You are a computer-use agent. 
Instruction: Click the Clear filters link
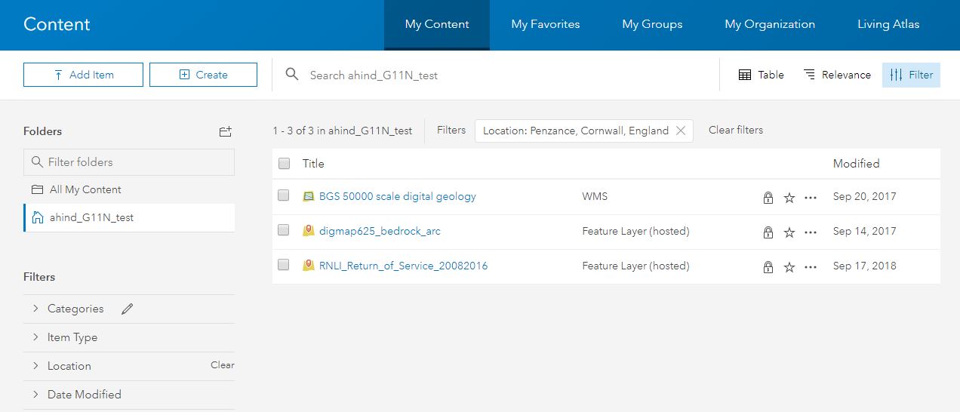pos(736,130)
